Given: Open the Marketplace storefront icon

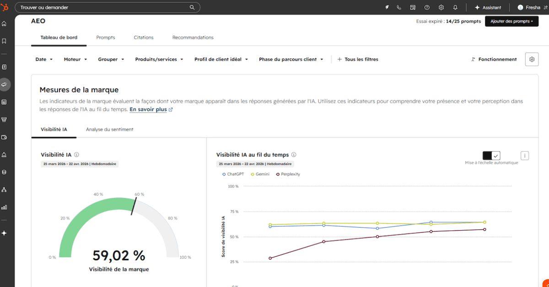Looking at the screenshot, I should (413, 7).
